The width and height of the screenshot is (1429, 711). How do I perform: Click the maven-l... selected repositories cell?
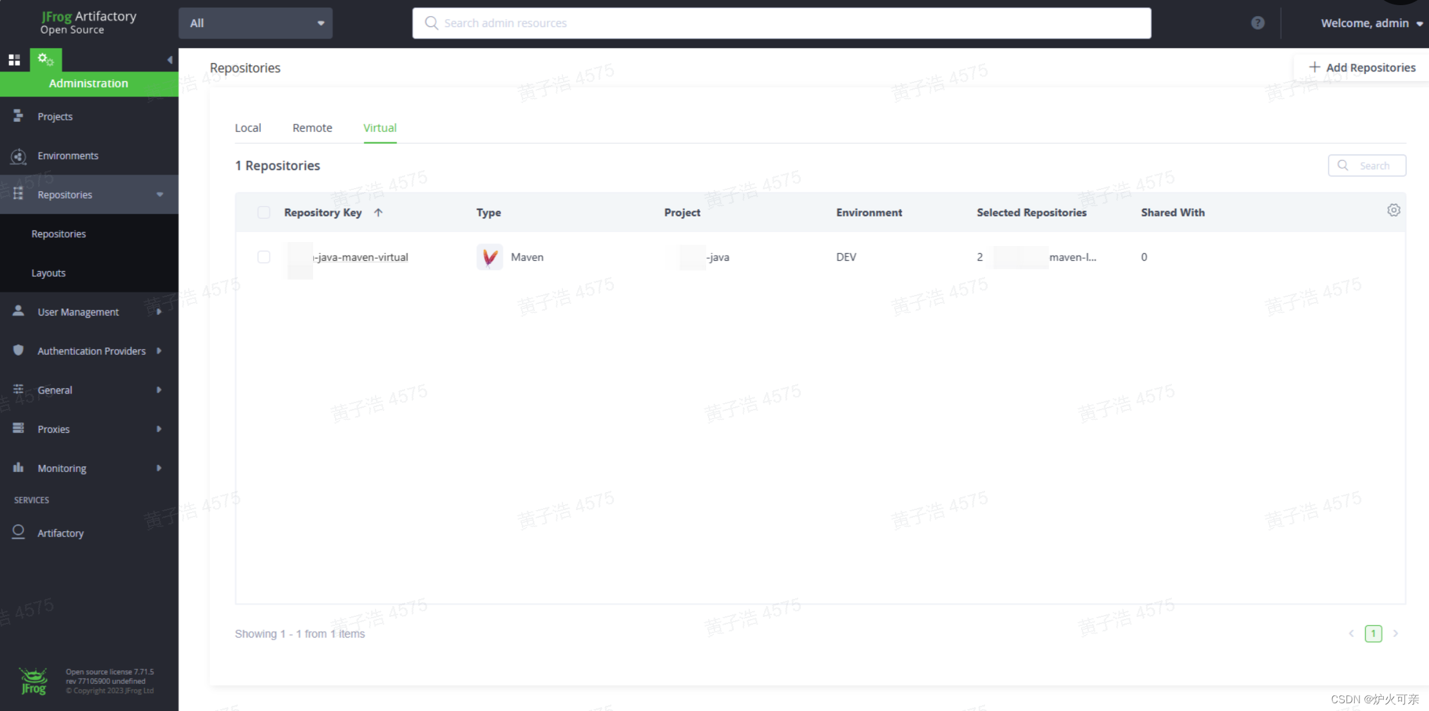click(x=1073, y=257)
